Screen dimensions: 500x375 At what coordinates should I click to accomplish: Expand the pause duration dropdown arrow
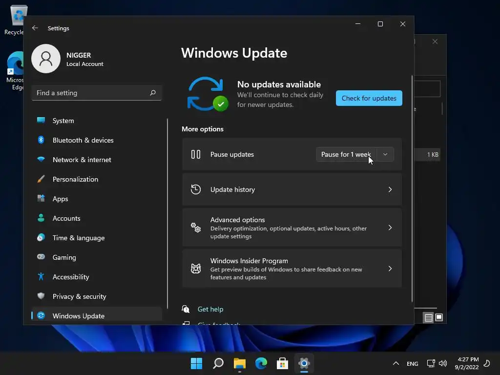click(x=385, y=154)
